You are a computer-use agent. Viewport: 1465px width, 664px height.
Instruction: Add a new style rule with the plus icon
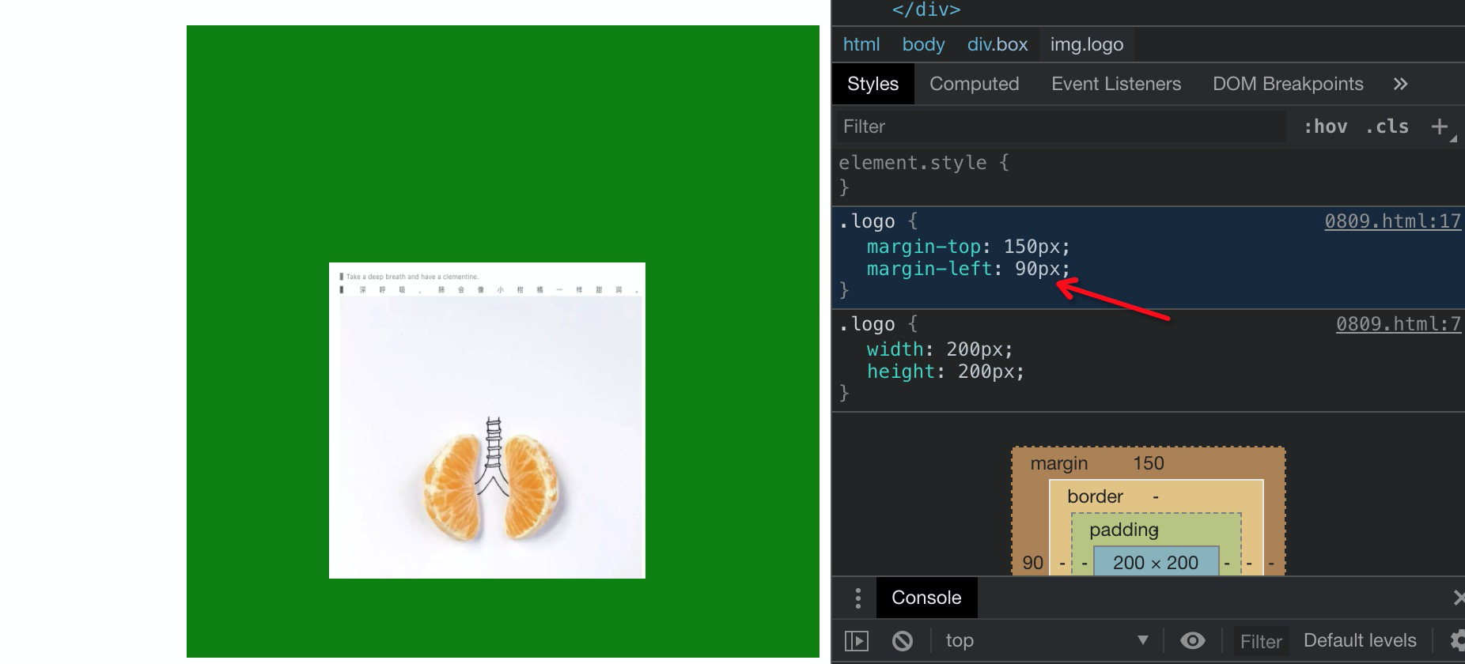point(1440,126)
